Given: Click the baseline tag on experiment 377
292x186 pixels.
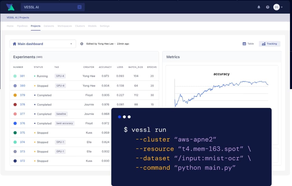Looking at the screenshot, I should [x=61, y=114].
